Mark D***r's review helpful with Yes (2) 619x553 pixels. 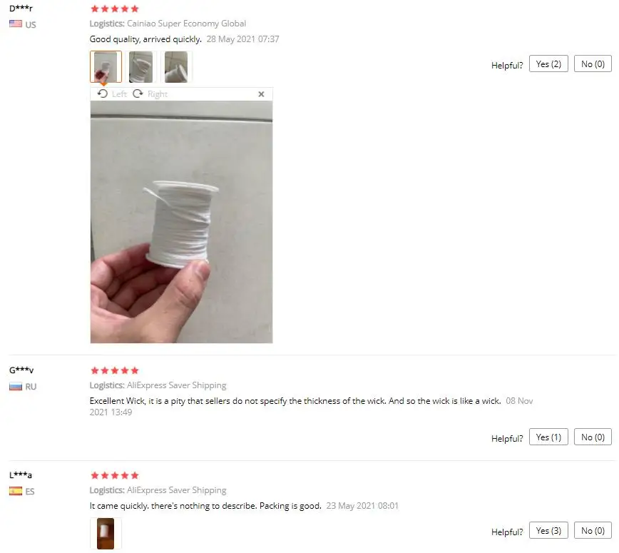click(548, 64)
